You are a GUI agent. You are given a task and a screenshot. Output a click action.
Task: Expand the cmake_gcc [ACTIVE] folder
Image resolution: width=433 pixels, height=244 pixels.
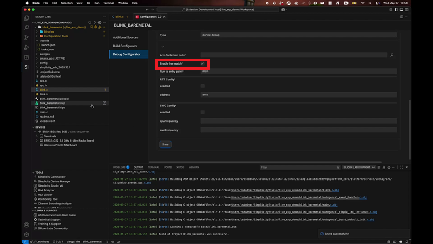(x=37, y=59)
